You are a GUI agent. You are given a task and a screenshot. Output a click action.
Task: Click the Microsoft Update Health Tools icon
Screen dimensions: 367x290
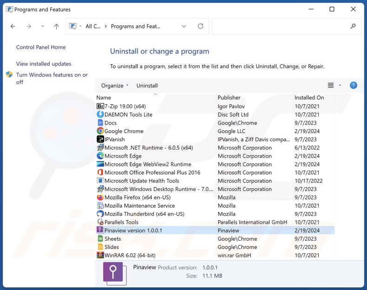[100, 181]
